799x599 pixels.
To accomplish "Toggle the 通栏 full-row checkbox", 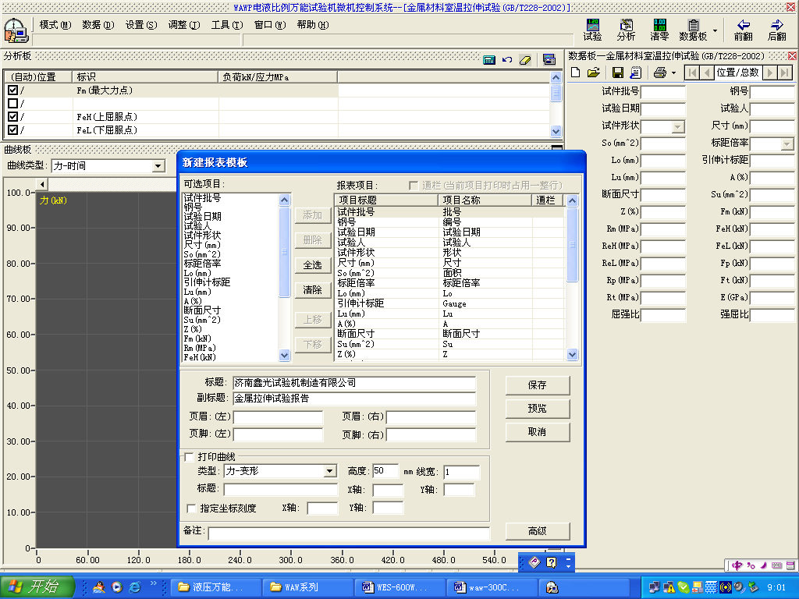I will [414, 186].
